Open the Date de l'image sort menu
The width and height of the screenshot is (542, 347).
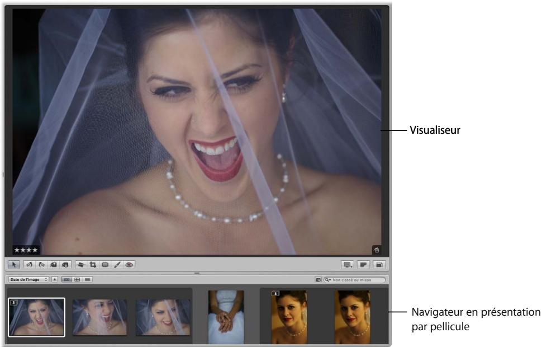(28, 279)
